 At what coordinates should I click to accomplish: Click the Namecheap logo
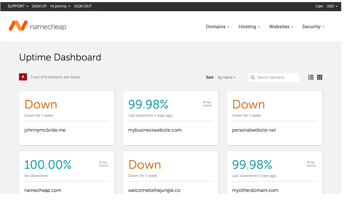pos(37,26)
